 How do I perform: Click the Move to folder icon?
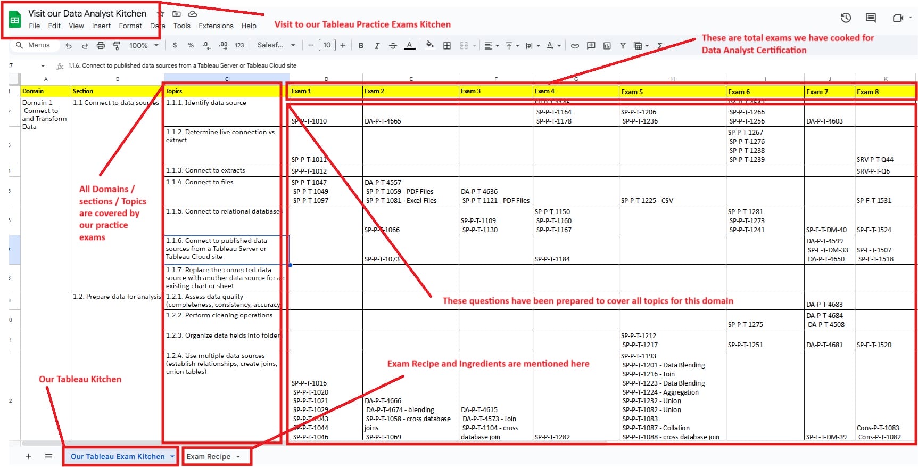point(177,14)
